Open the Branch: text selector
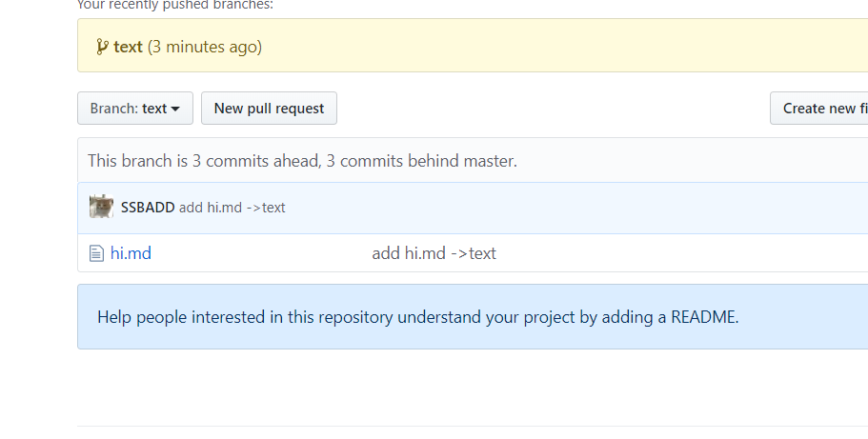The height and width of the screenshot is (439, 868). pyautogui.click(x=134, y=109)
